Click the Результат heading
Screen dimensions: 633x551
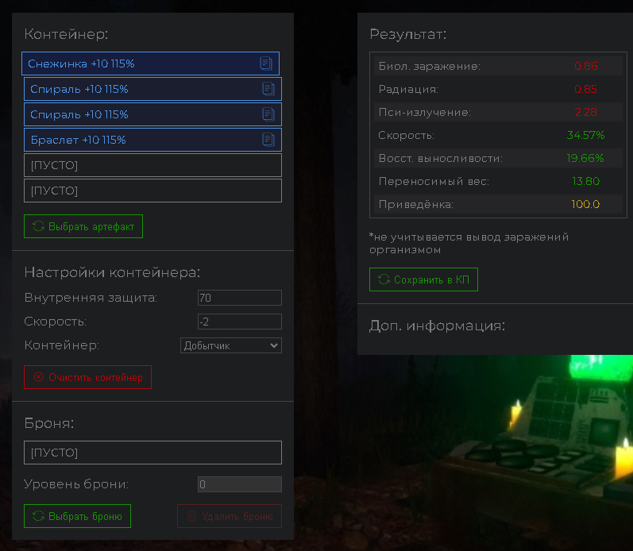(408, 34)
